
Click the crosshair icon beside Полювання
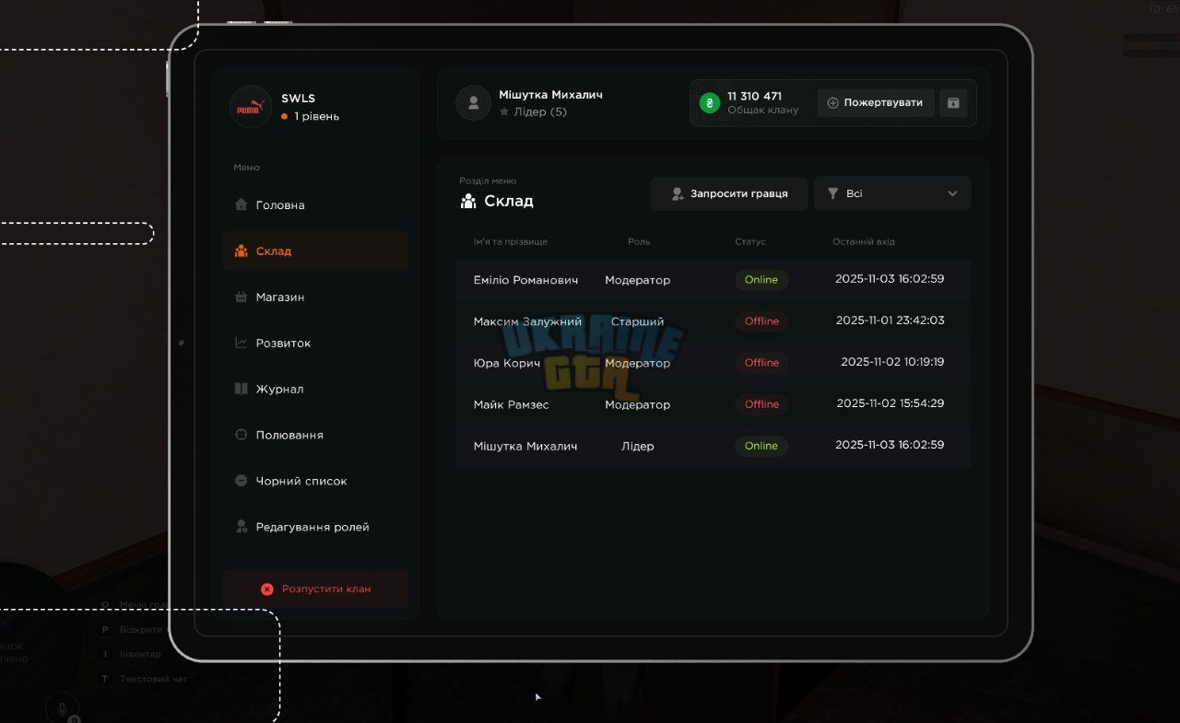pos(242,435)
